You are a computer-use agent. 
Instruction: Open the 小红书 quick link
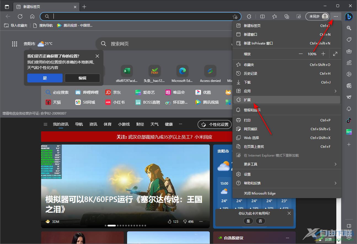(115, 102)
